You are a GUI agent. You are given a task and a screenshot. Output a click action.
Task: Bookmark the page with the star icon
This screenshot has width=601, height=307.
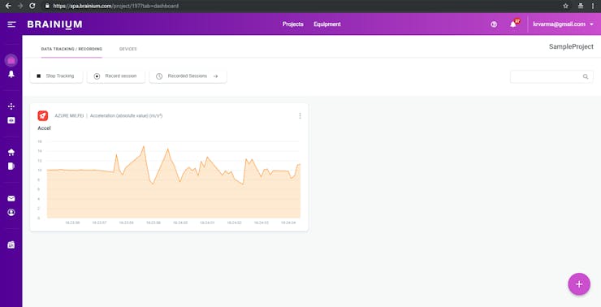click(566, 6)
